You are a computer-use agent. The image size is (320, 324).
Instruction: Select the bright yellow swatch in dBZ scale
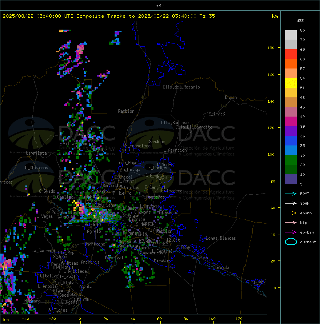[x=291, y=83]
